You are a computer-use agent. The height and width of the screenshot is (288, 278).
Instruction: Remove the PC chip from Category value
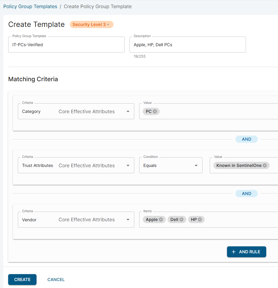[x=155, y=111]
